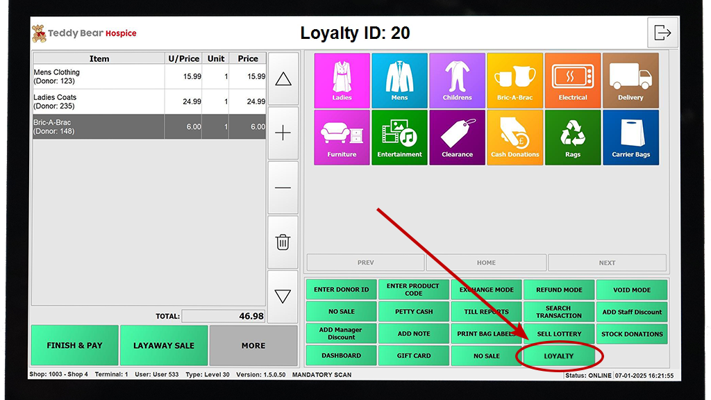Open the Mens clothing category
Image resolution: width=711 pixels, height=400 pixels.
pyautogui.click(x=399, y=80)
